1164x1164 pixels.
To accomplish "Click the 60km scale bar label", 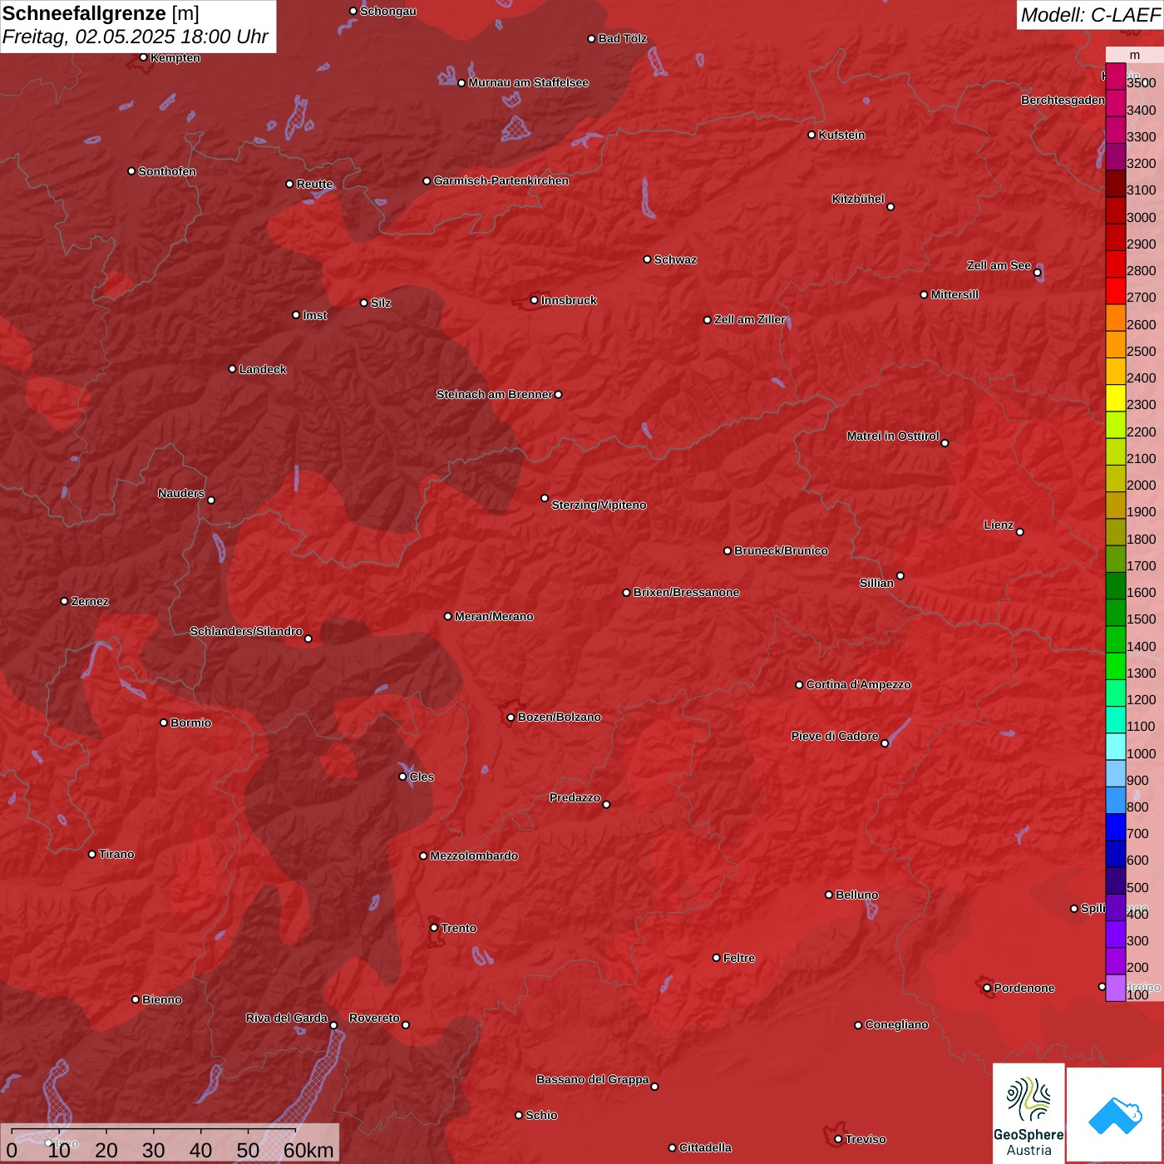I will point(308,1150).
